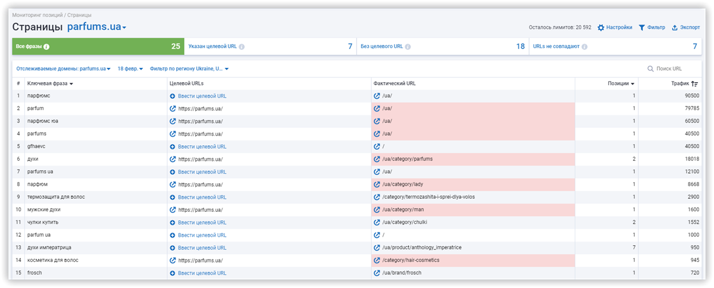Screen dimensions: 714x288
Task: Click the Фильтр funnel icon
Action: tap(641, 27)
